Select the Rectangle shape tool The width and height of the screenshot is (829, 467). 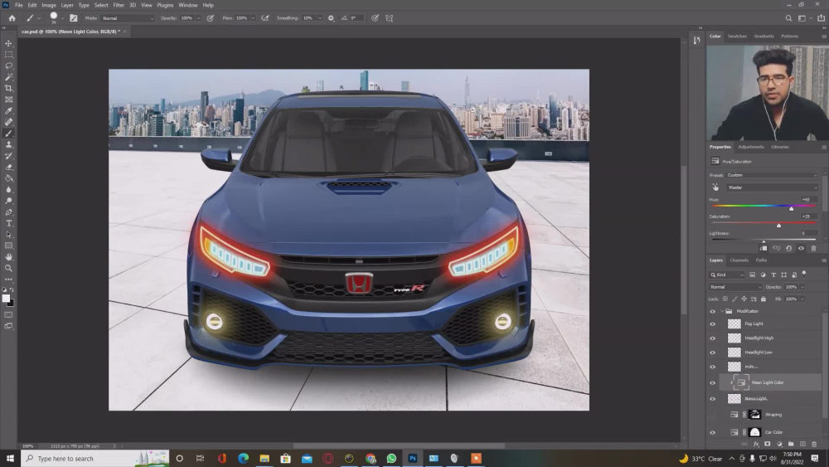8,246
